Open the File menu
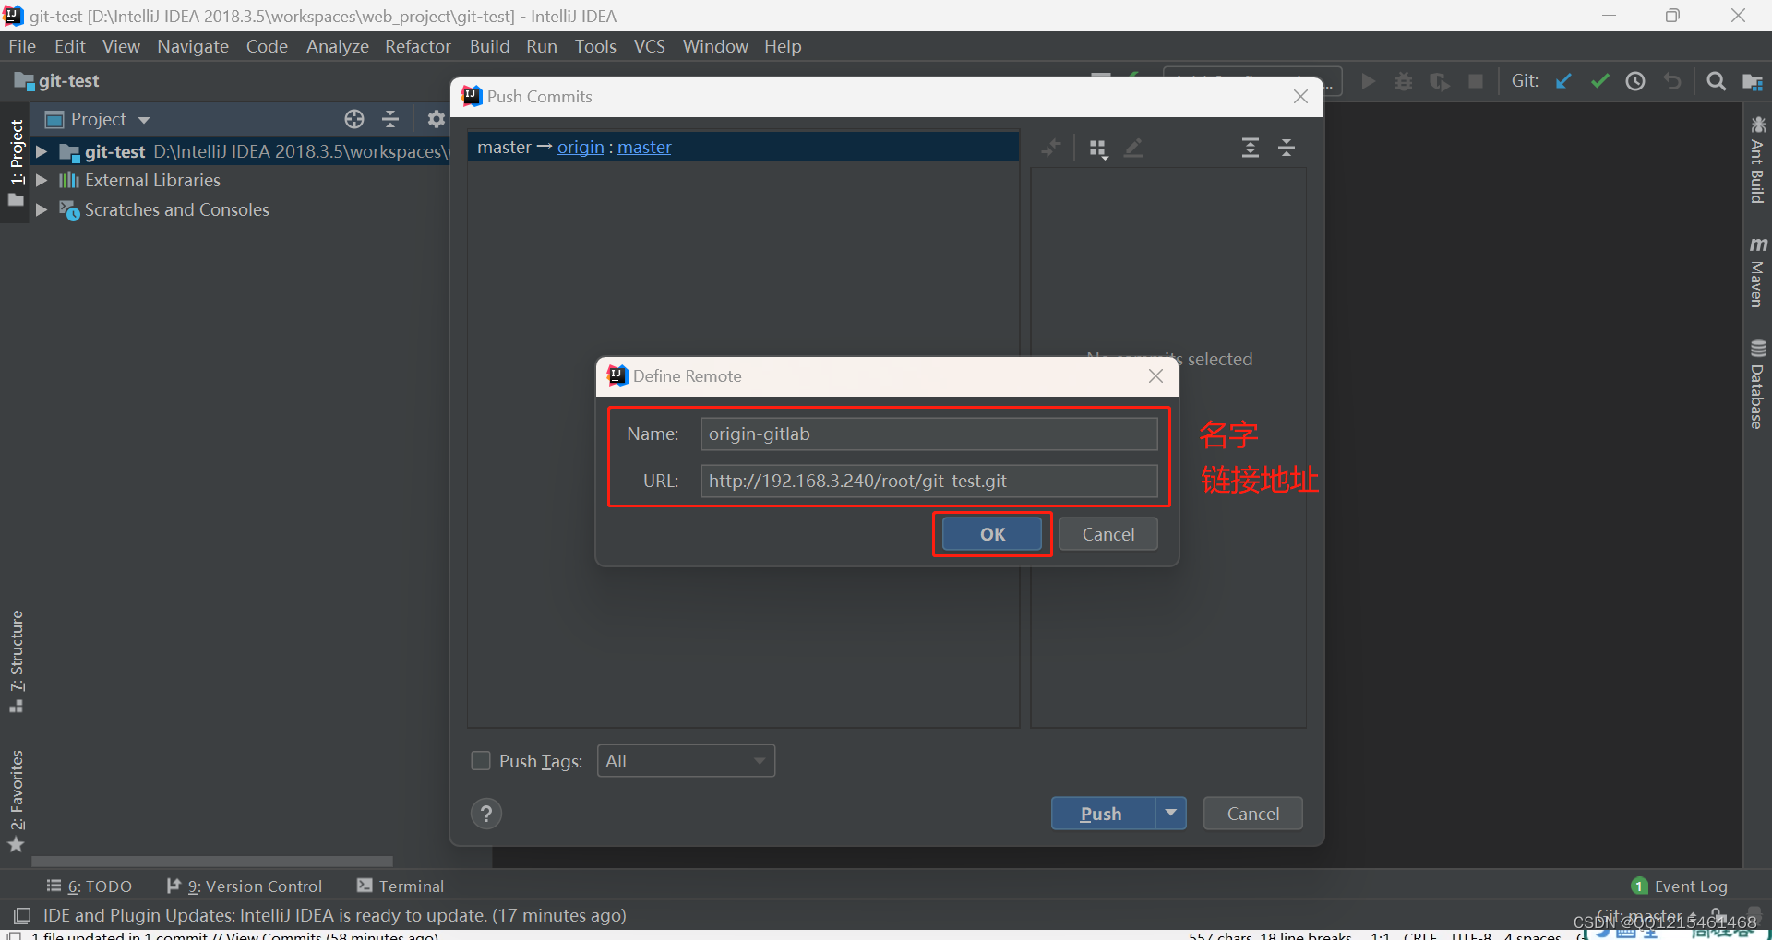The image size is (1772, 940). pyautogui.click(x=21, y=46)
